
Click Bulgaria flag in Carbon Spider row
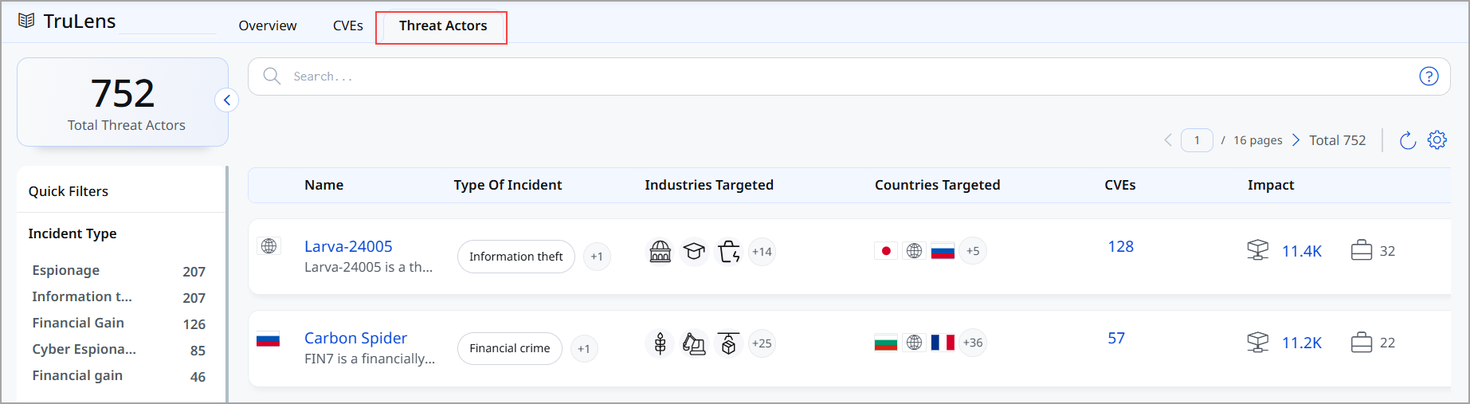pyautogui.click(x=886, y=343)
